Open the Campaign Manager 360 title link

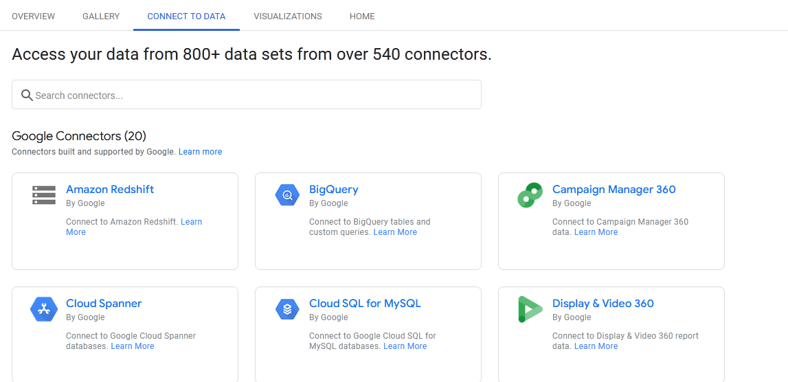[x=614, y=190]
